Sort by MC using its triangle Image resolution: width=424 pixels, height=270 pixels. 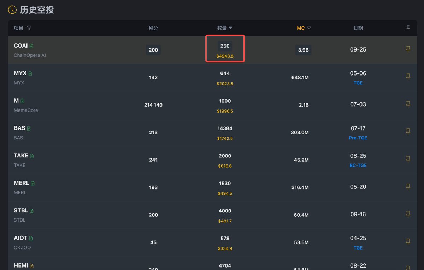tap(309, 28)
